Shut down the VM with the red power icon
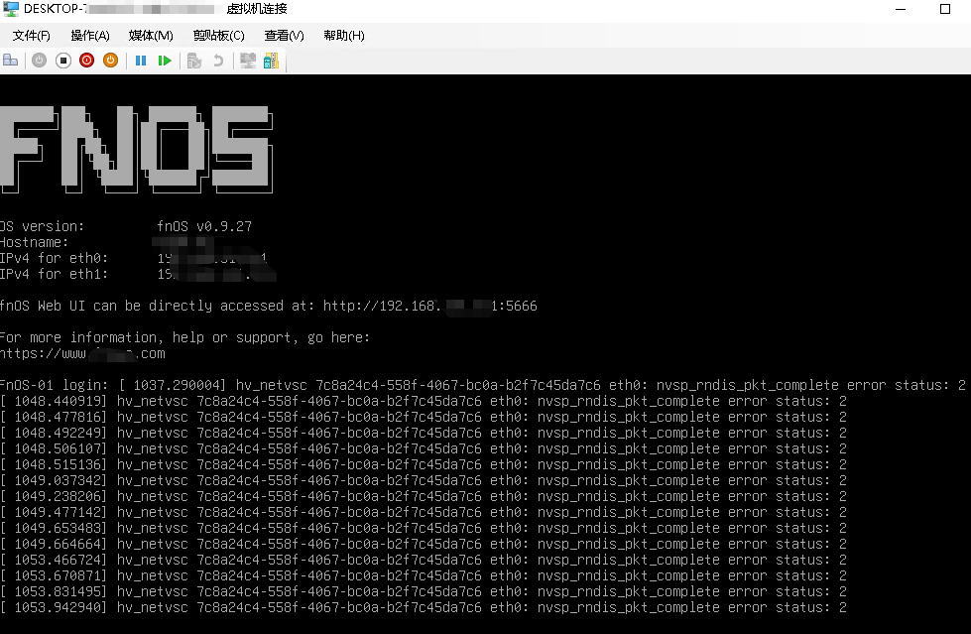This screenshot has width=971, height=634. (86, 61)
